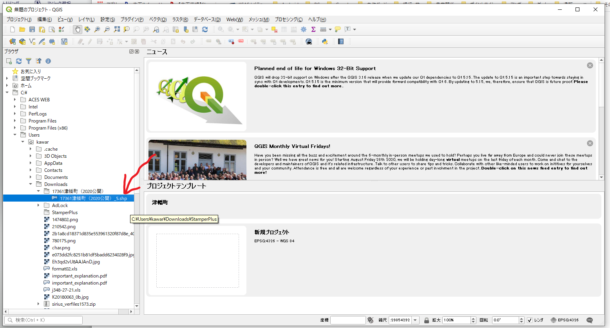
Task: Click the Filter Browser funnel icon
Action: [x=29, y=61]
